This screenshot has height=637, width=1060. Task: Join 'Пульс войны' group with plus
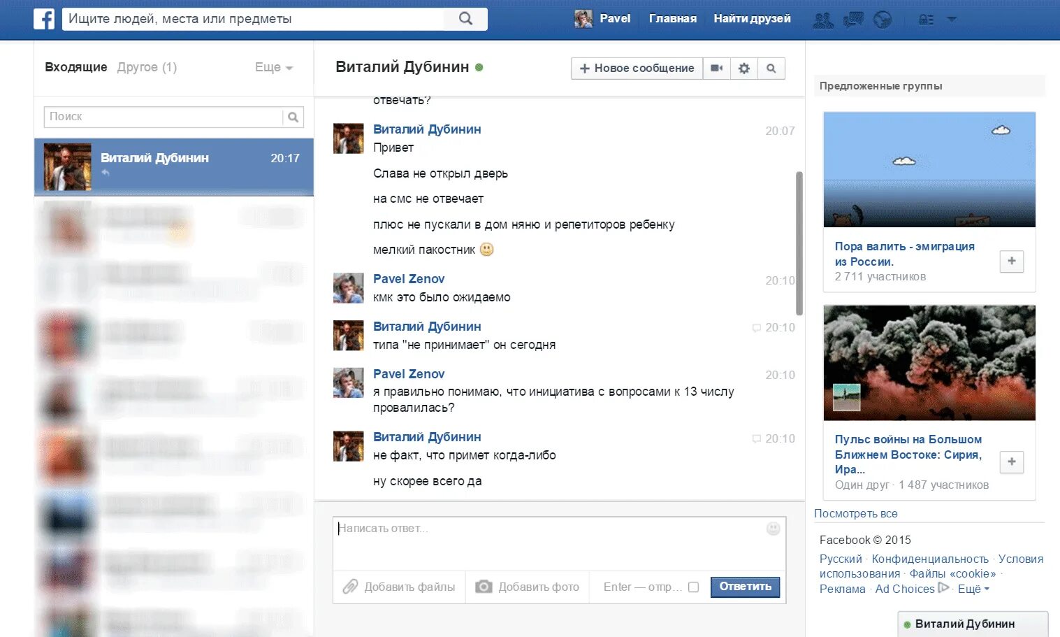(1012, 461)
